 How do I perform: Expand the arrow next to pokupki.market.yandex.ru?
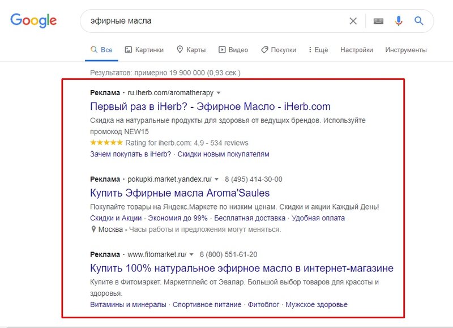[217, 179]
